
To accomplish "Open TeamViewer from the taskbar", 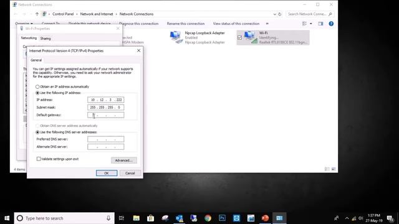I will pyautogui.click(x=236, y=218).
